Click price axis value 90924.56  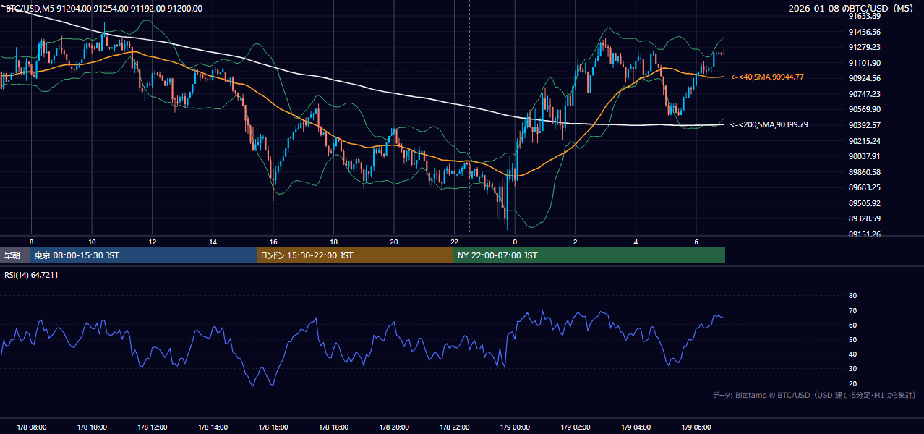pyautogui.click(x=865, y=78)
